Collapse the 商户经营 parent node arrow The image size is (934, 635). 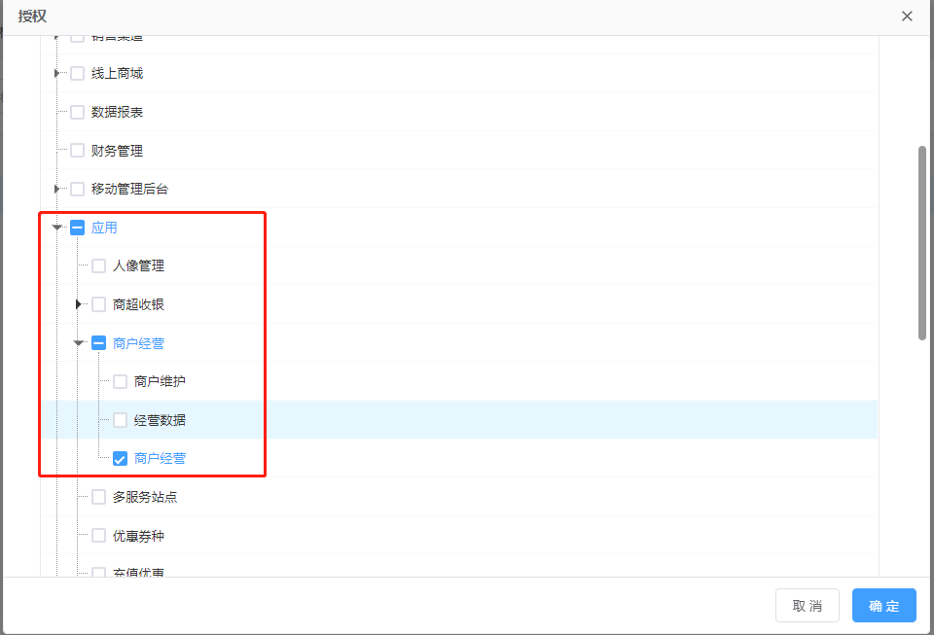click(79, 343)
